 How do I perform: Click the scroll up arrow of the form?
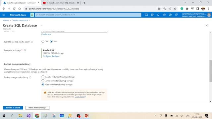(x=211, y=33)
